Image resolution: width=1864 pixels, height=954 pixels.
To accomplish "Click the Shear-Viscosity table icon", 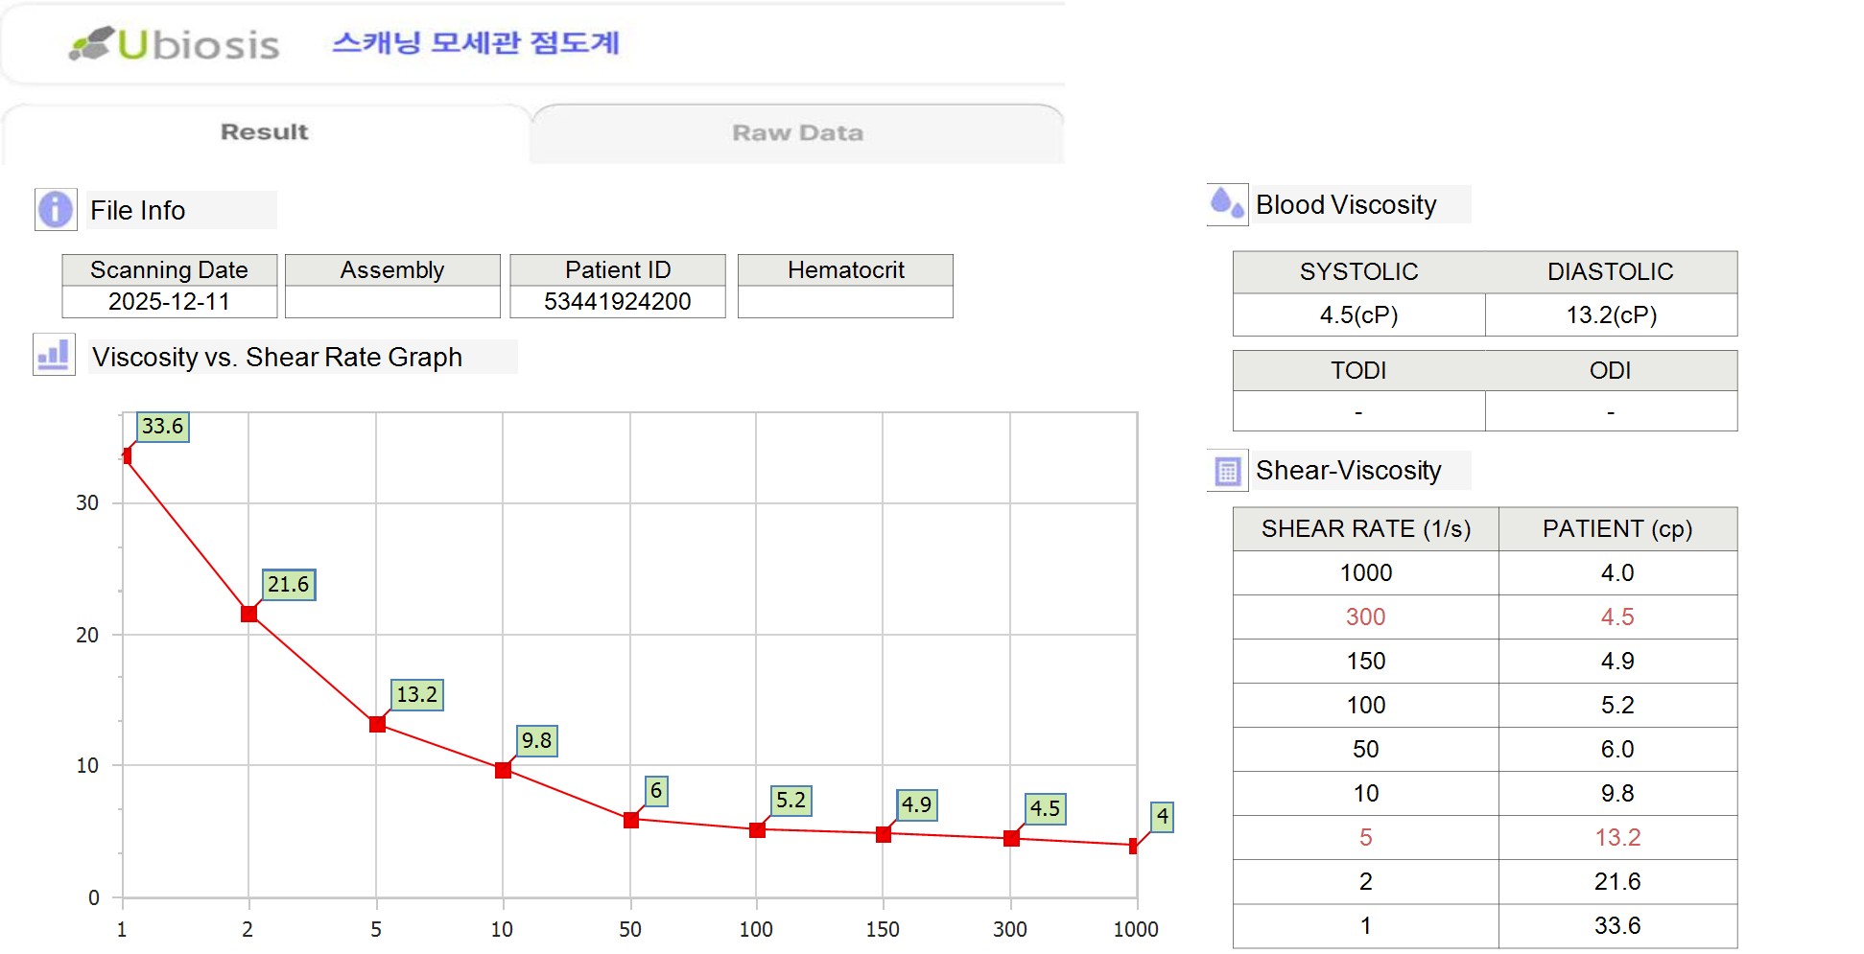I will pyautogui.click(x=1227, y=471).
